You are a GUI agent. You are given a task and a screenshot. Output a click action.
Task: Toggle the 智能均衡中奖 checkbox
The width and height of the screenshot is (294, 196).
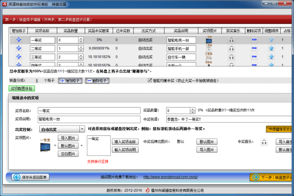[150, 81]
